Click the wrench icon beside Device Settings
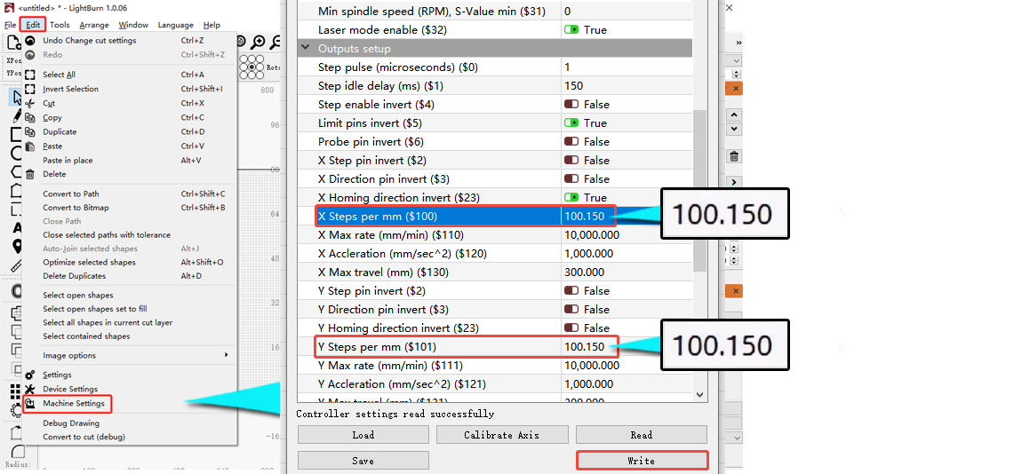The width and height of the screenshot is (1014, 474). click(x=29, y=389)
